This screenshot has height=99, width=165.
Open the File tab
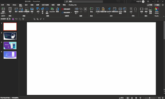[x=2, y=5]
